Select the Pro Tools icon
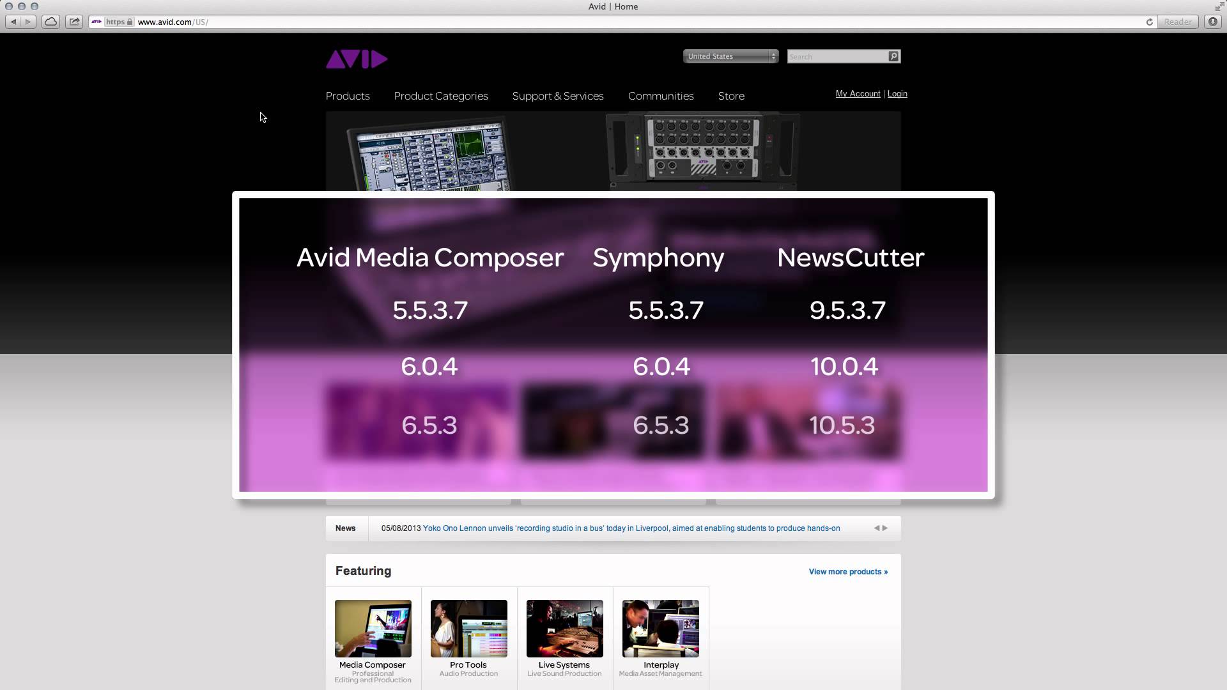Viewport: 1227px width, 690px height. tap(468, 627)
